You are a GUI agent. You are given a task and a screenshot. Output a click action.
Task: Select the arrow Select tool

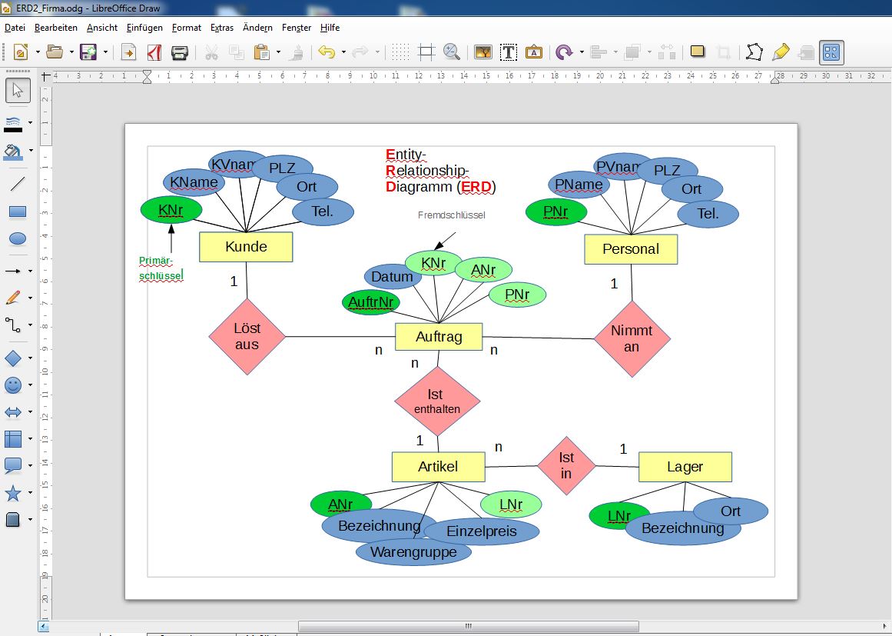17,91
